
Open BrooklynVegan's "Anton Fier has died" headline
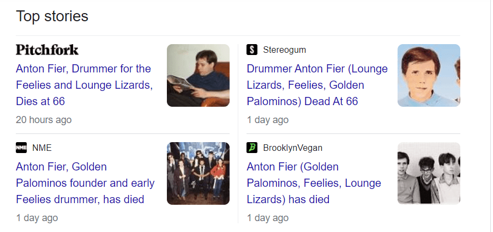314,183
